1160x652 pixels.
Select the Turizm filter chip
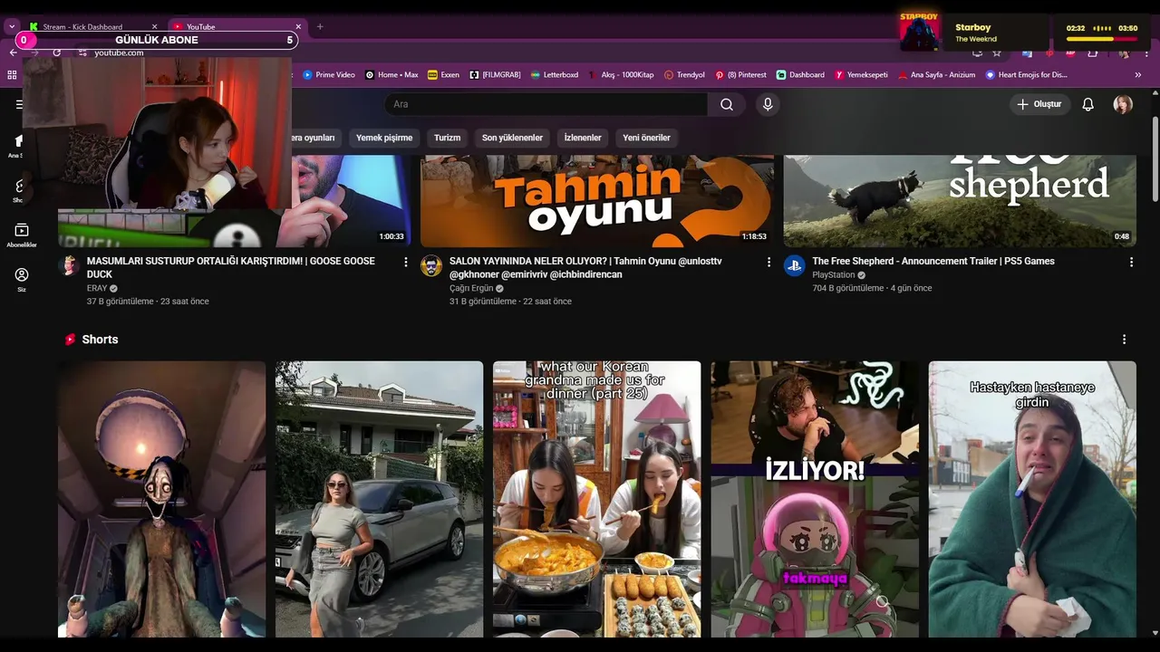coord(447,138)
